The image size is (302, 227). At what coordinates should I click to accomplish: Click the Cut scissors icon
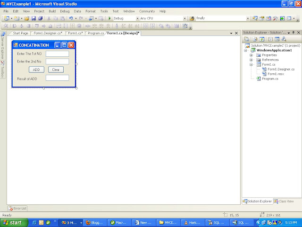[49, 18]
